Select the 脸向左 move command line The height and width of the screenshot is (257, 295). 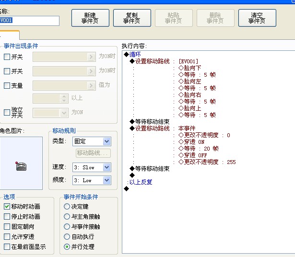click(x=189, y=82)
